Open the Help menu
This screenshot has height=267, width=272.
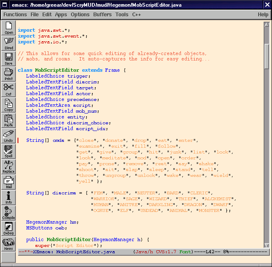tap(263, 15)
